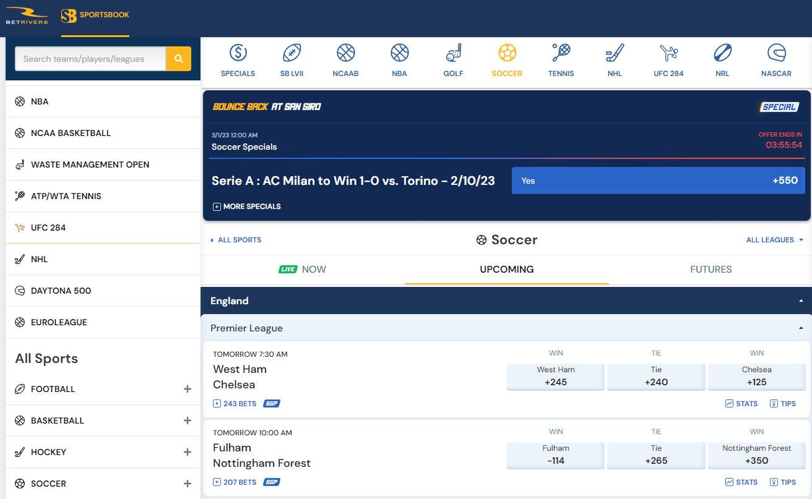
Task: Select the SOCCER sport icon
Action: (507, 60)
